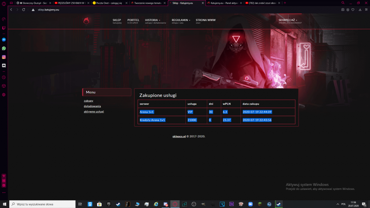Image resolution: width=370 pixels, height=208 pixels.
Task: Click the POL language indicator
Action: pos(344,204)
